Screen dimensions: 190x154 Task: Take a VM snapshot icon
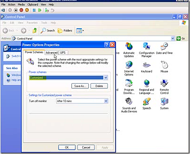click(47, 10)
